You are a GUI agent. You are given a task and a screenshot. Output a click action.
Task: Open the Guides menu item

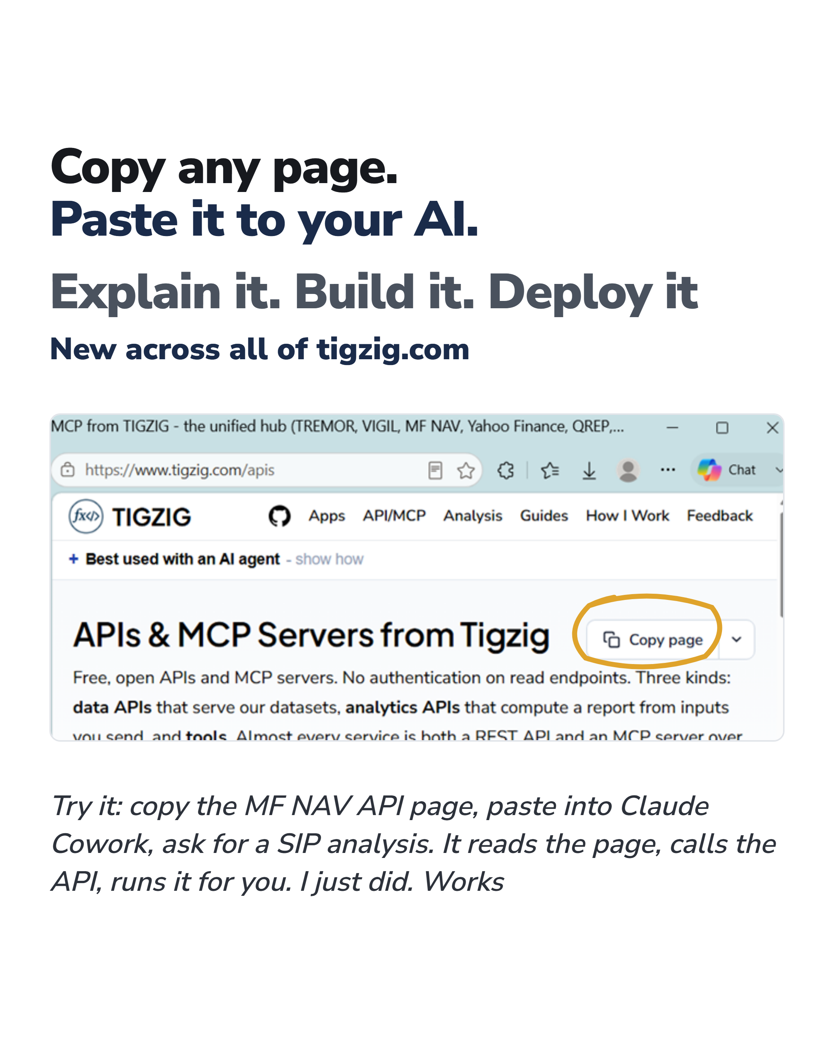544,516
